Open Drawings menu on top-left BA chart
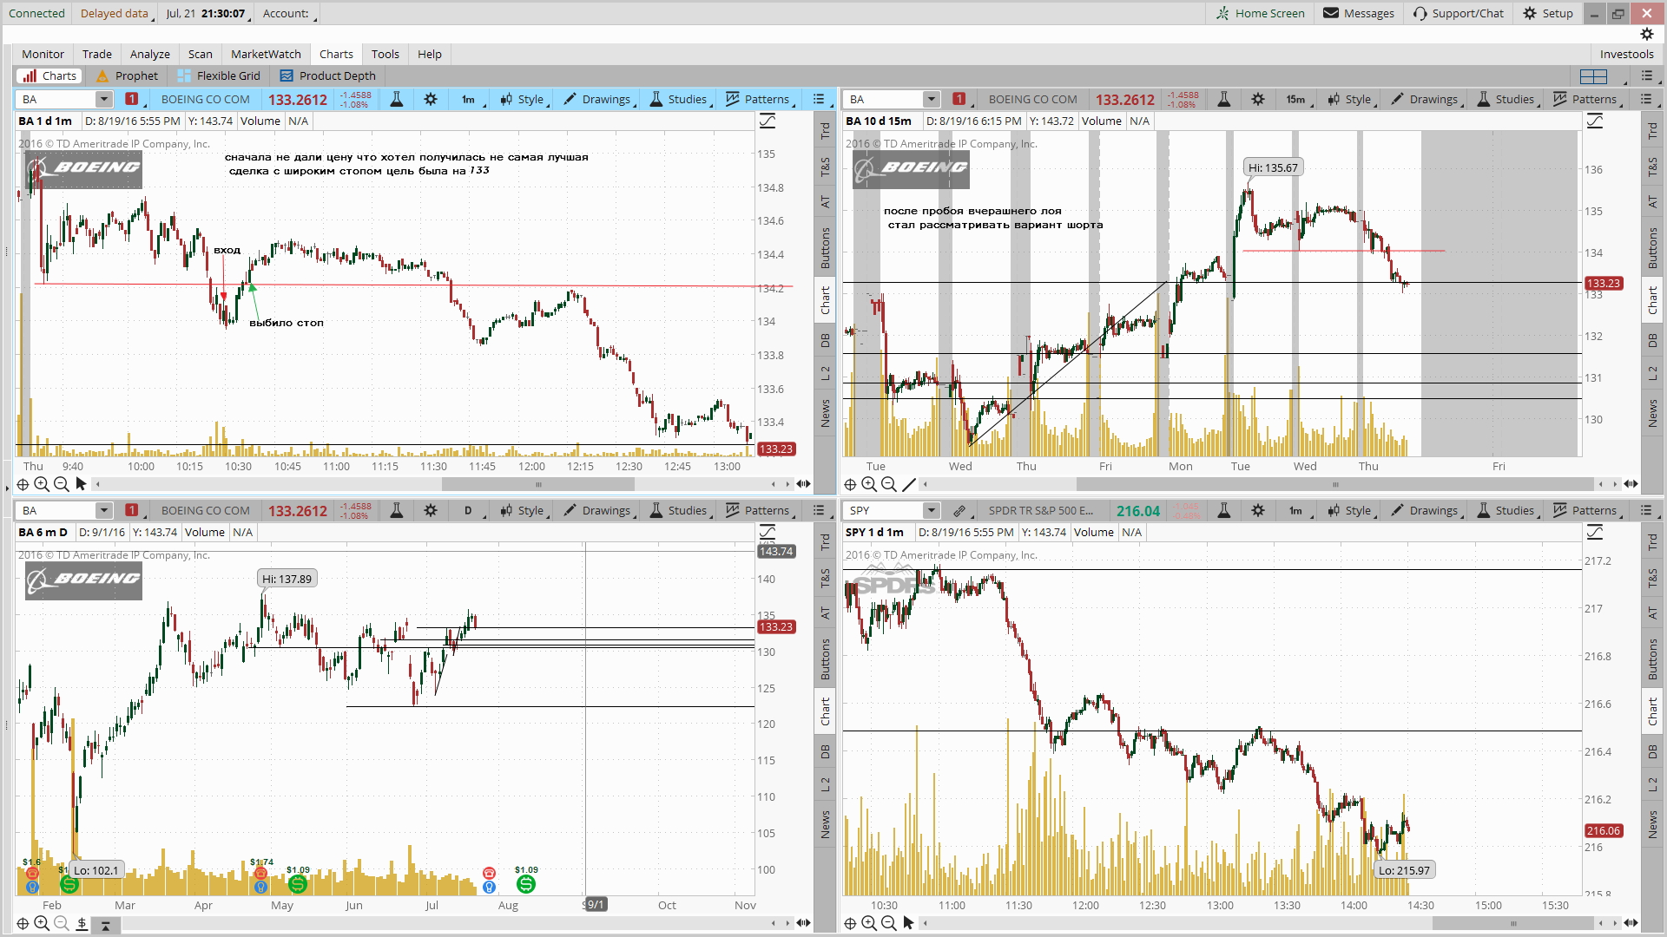This screenshot has height=937, width=1667. 599,99
